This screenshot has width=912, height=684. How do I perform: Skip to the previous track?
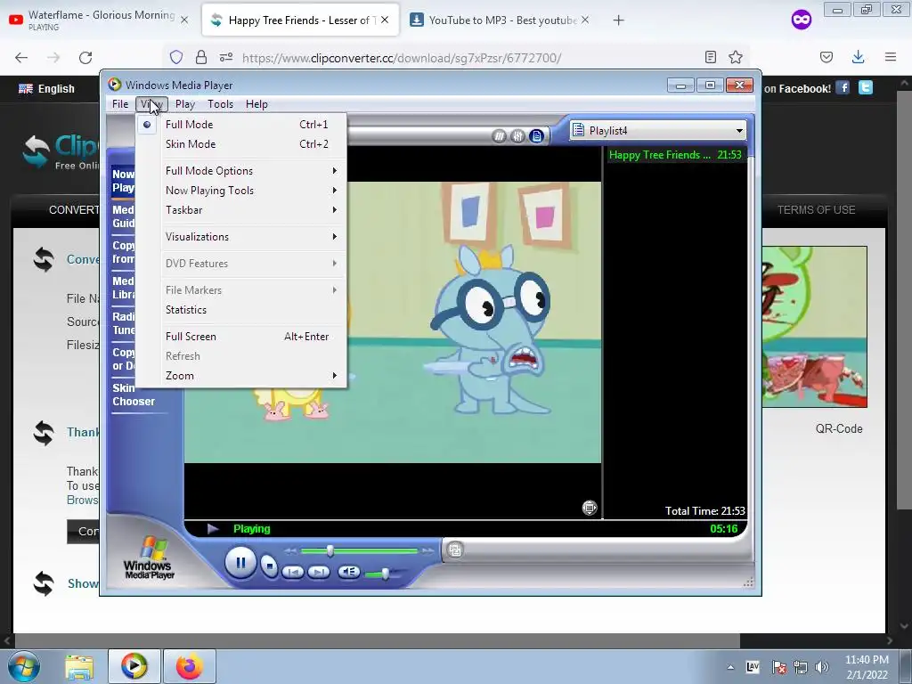coord(292,573)
